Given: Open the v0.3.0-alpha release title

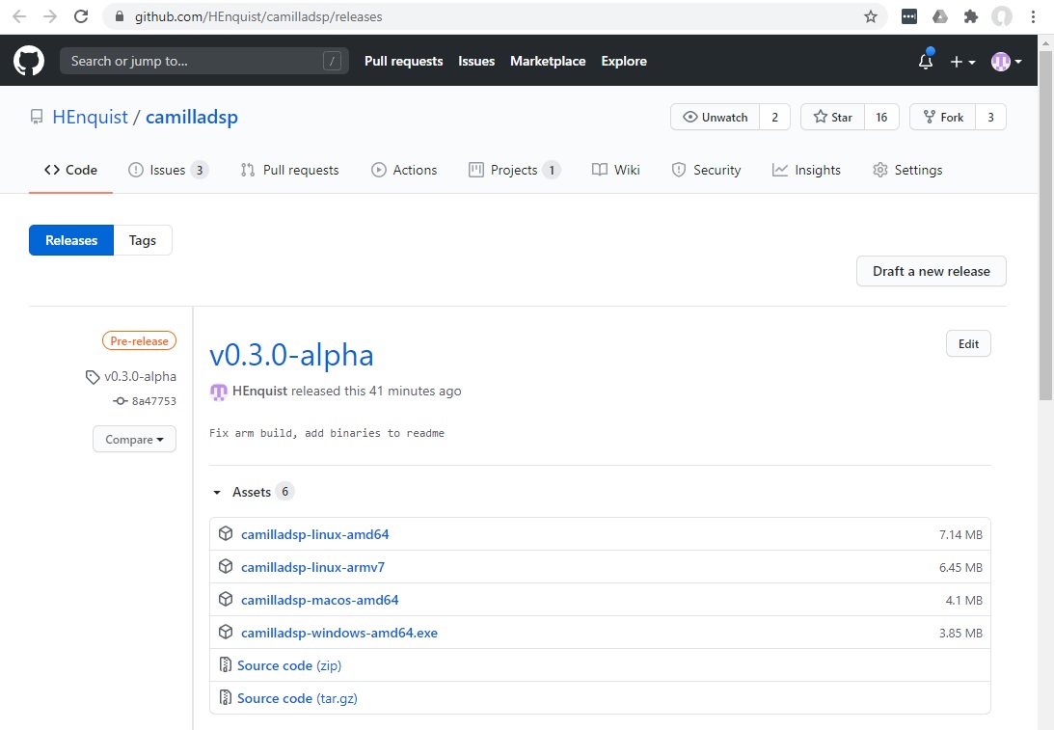Looking at the screenshot, I should click(291, 355).
